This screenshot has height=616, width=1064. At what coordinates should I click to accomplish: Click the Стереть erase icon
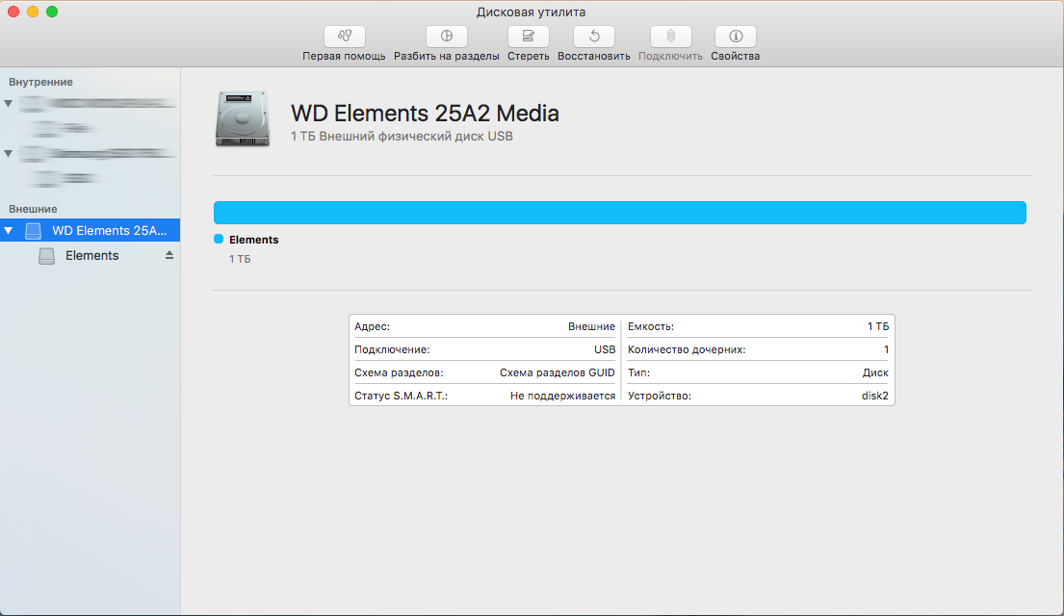(x=528, y=37)
